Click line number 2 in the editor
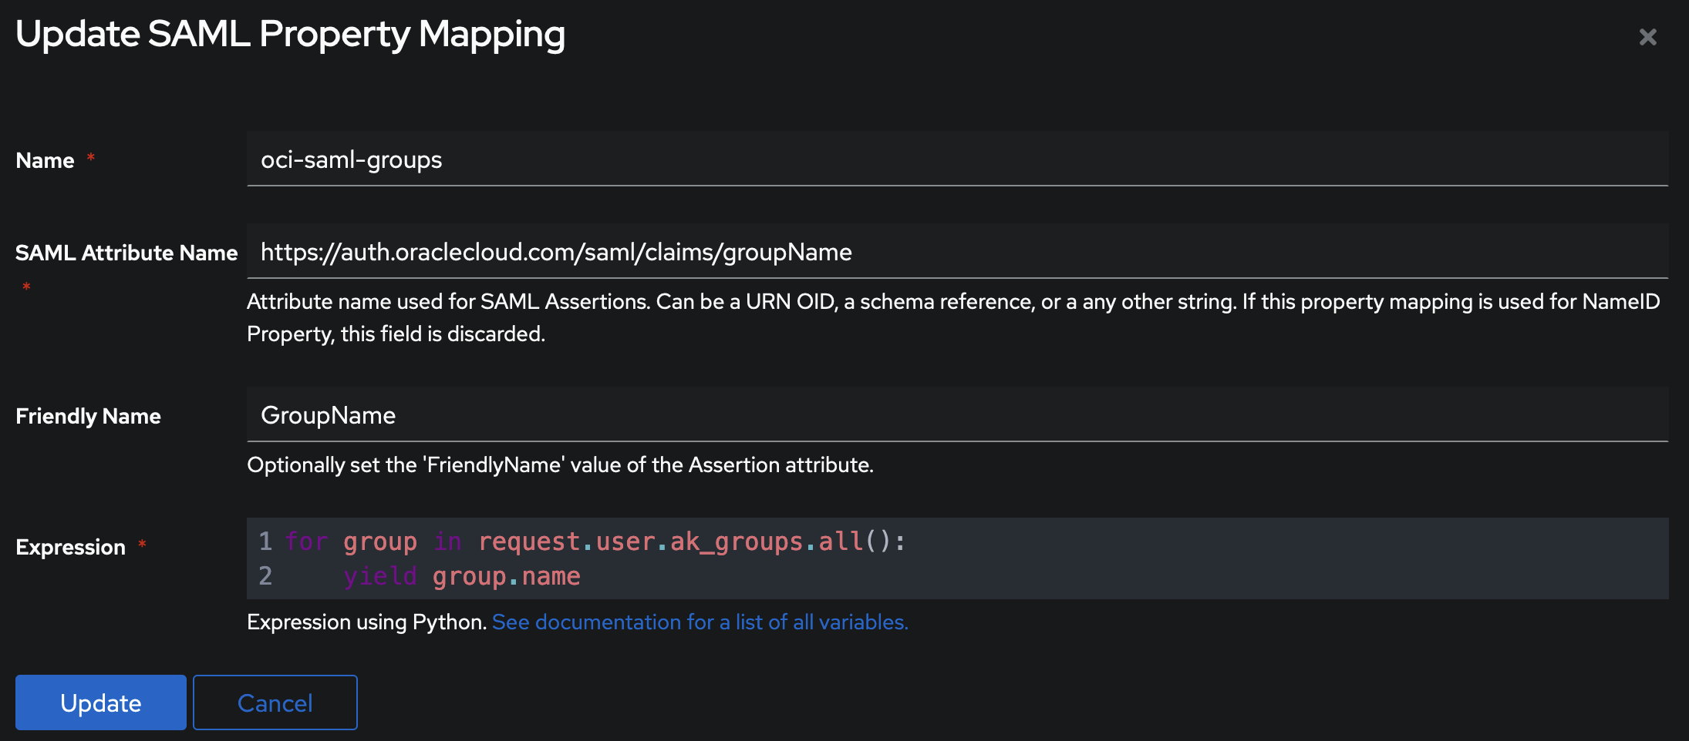 (x=265, y=575)
